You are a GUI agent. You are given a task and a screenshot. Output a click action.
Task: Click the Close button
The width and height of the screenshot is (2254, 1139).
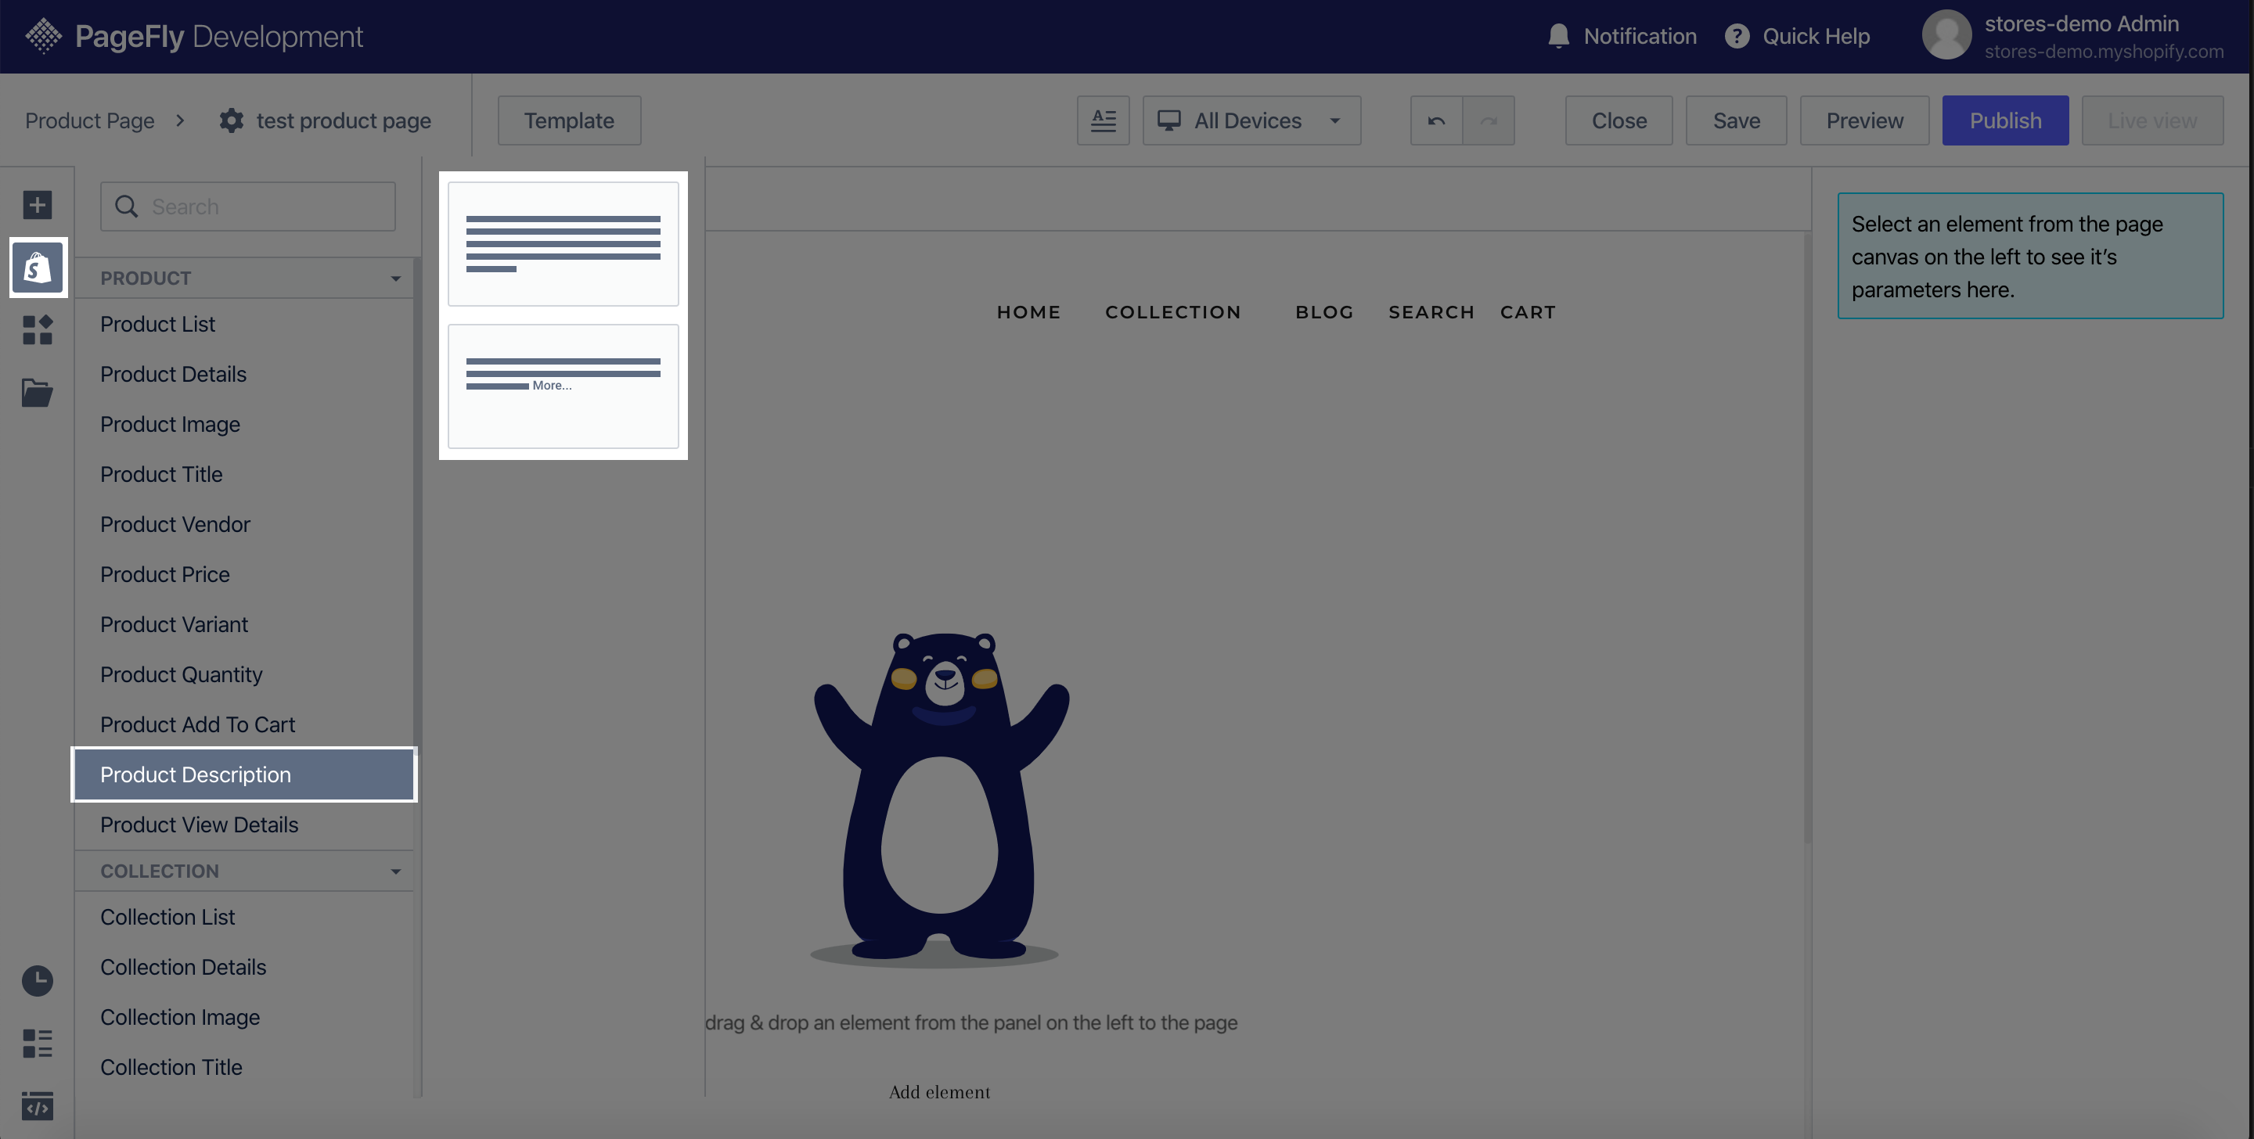point(1618,120)
